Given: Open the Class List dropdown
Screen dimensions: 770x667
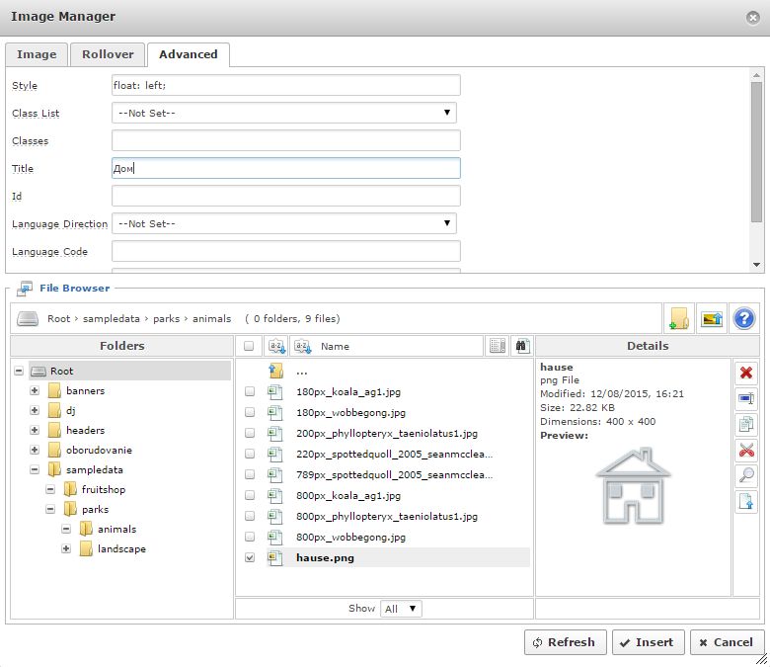Looking at the screenshot, I should tap(284, 113).
